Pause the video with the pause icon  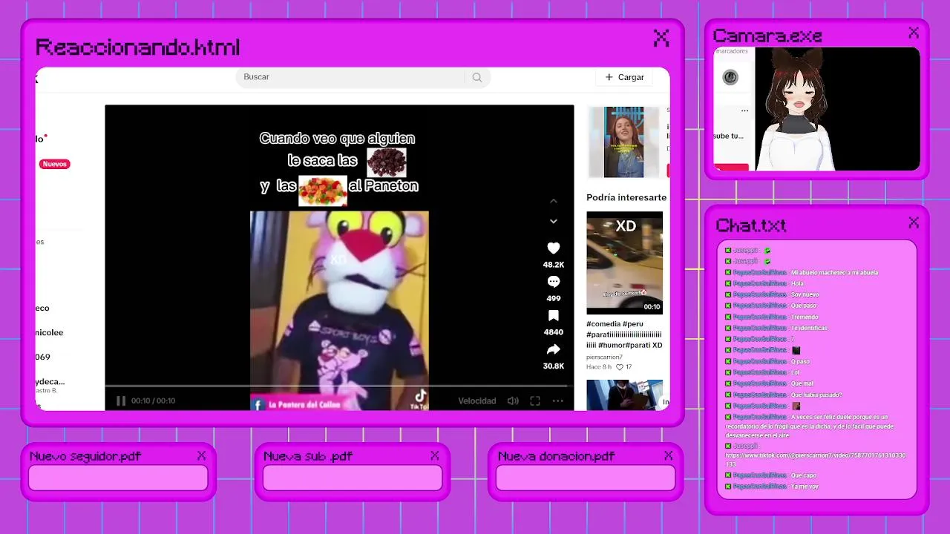coord(120,400)
